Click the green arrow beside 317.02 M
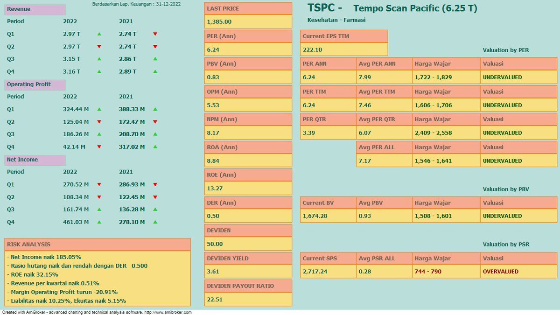Screen dimensions: 560x315 click(x=155, y=147)
